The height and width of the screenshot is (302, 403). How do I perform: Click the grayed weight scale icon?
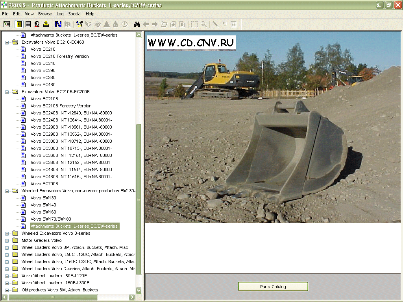(115, 24)
